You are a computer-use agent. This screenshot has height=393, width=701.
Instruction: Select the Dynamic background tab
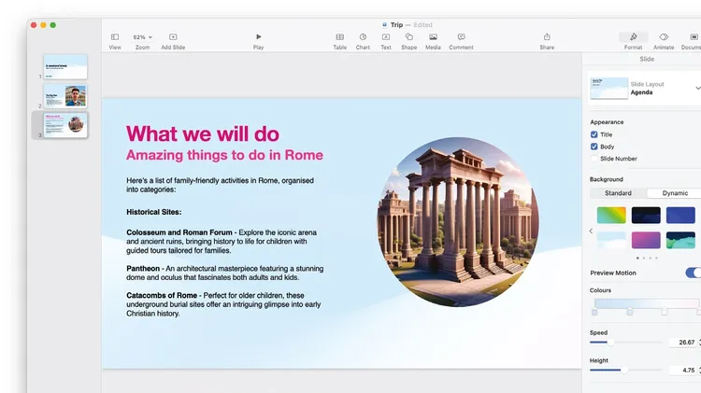[674, 193]
